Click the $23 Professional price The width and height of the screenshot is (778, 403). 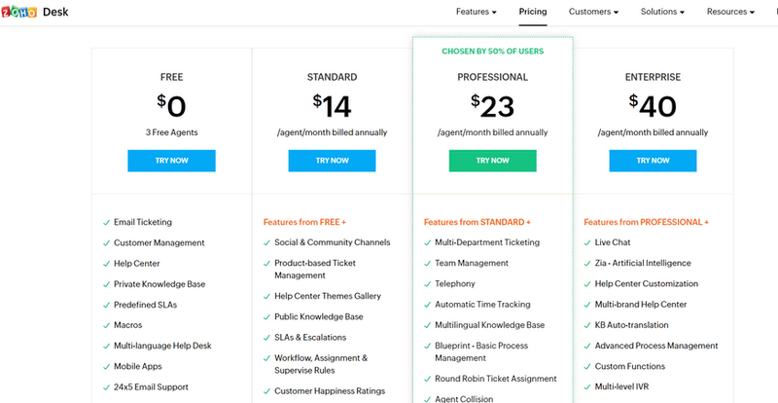tap(493, 106)
